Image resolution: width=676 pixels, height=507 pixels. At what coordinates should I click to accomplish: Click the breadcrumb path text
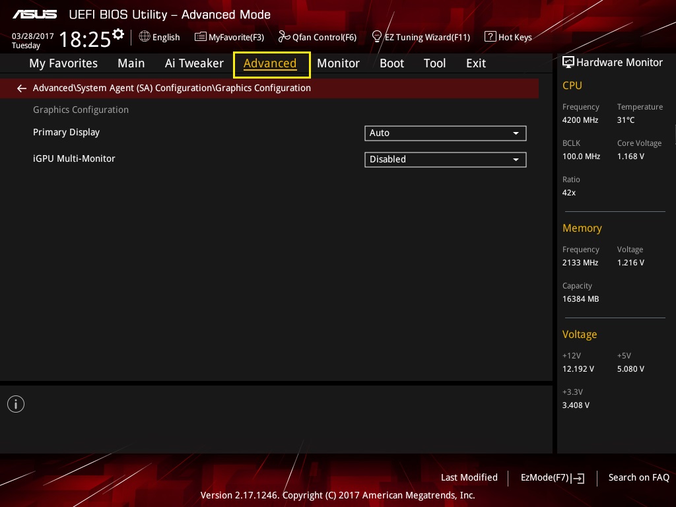(172, 88)
